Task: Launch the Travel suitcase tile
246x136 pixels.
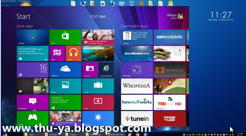Action: (98, 86)
